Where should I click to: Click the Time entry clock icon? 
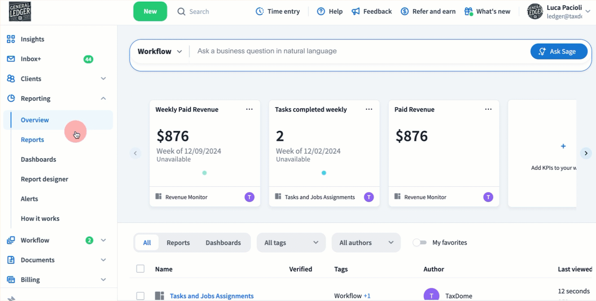pos(259,12)
